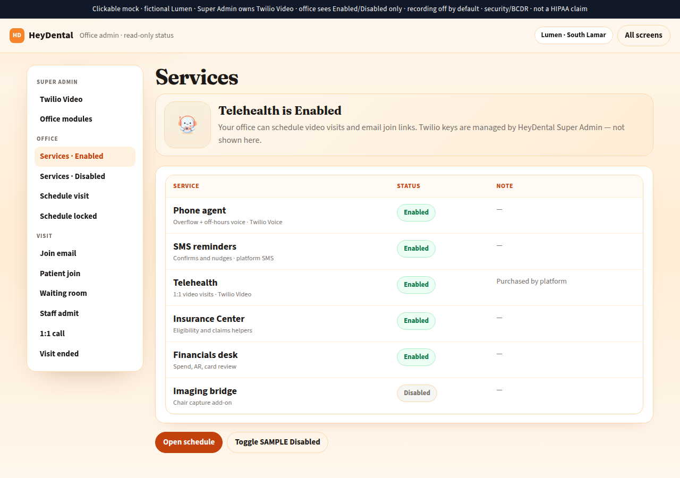Click the Financials desk Enabled status badge

[416, 357]
